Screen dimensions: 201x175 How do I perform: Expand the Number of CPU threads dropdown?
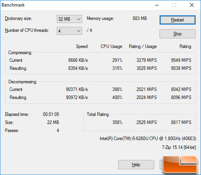(x=69, y=31)
